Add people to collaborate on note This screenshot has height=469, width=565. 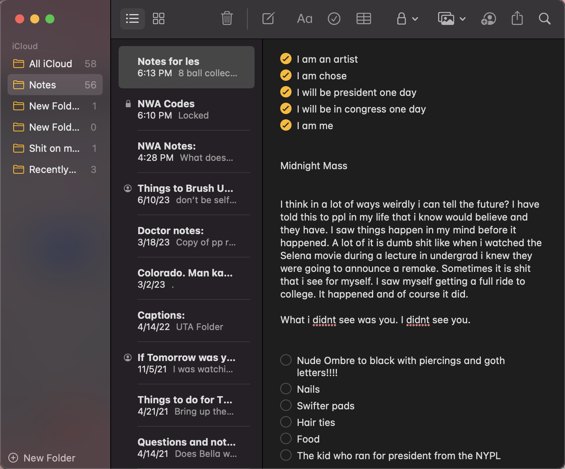tap(488, 19)
